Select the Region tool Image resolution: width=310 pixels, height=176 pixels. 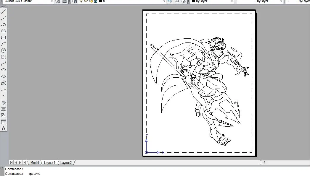[4, 115]
